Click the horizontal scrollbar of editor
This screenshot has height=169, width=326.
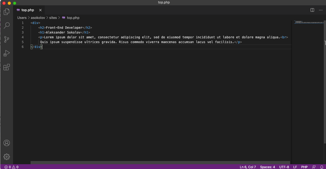pos(160,162)
